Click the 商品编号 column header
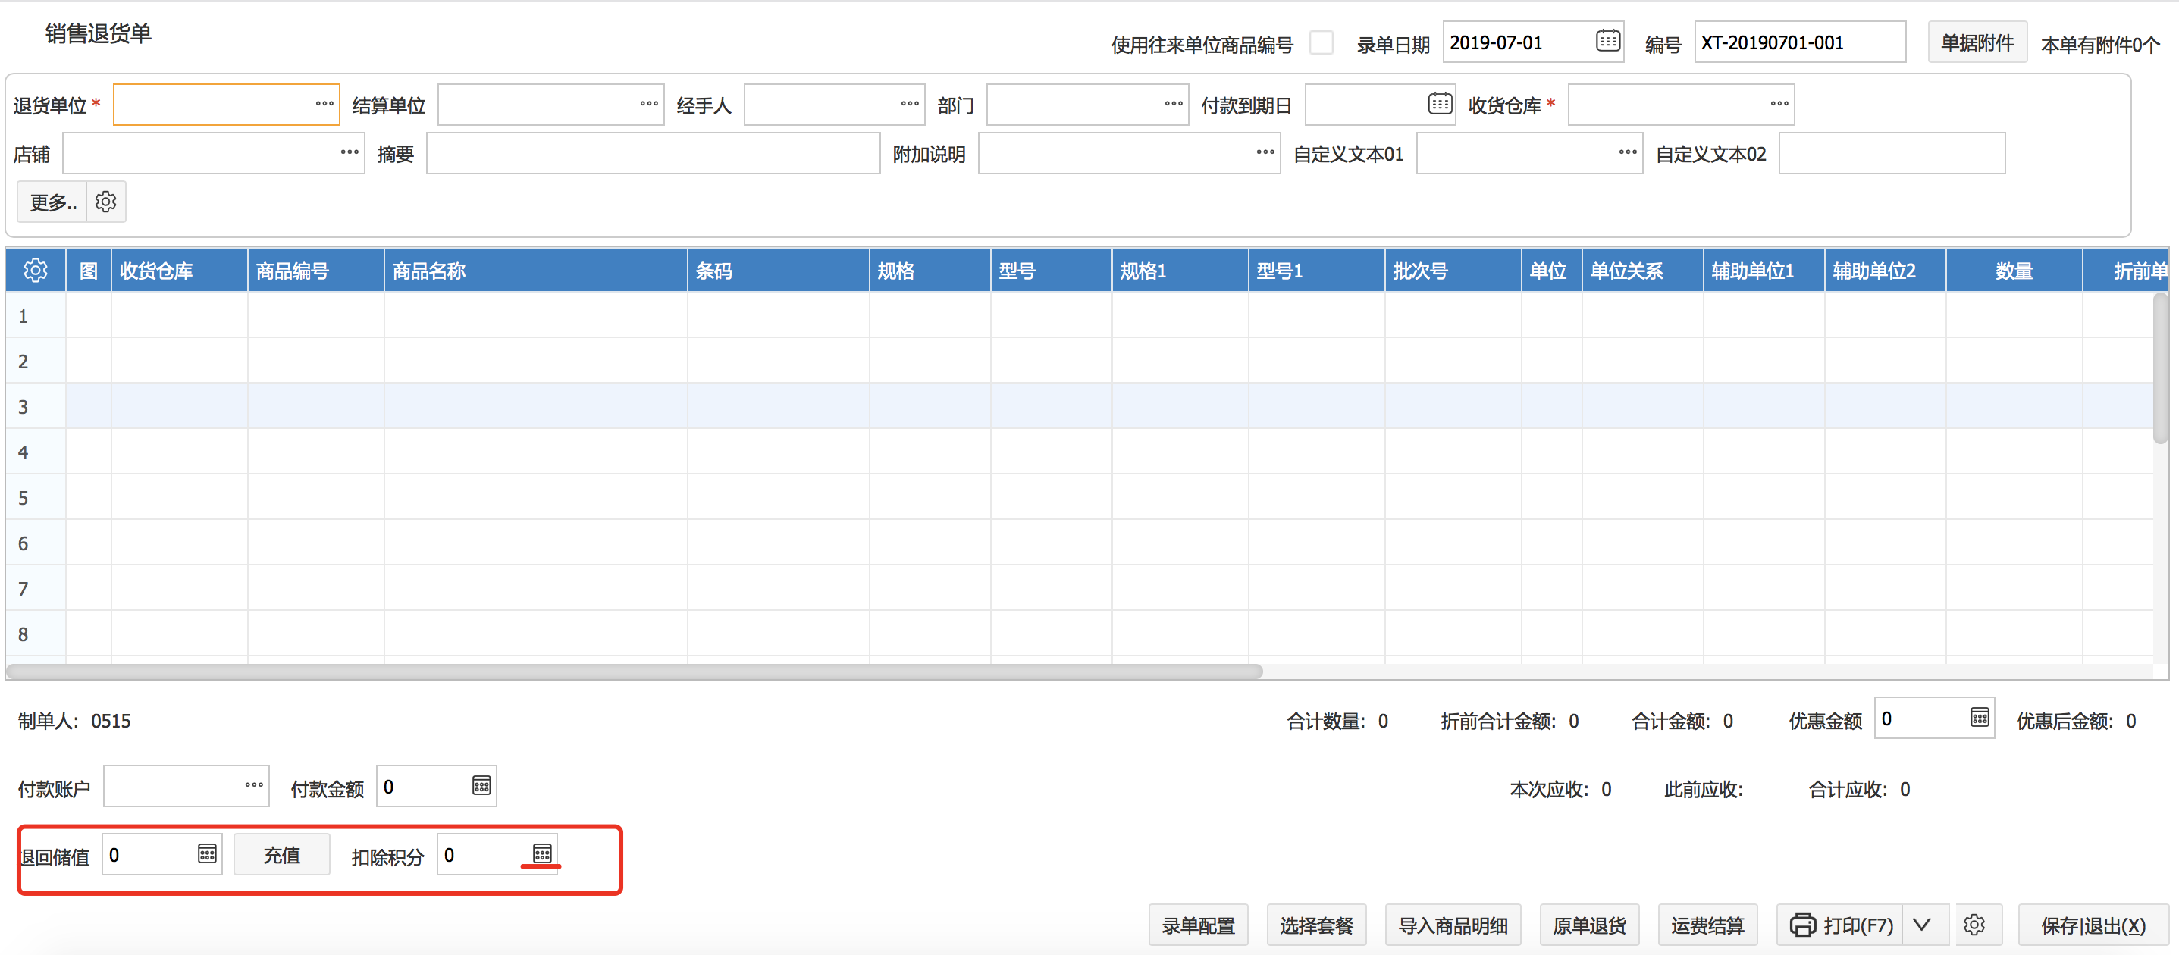This screenshot has height=955, width=2179. [315, 271]
